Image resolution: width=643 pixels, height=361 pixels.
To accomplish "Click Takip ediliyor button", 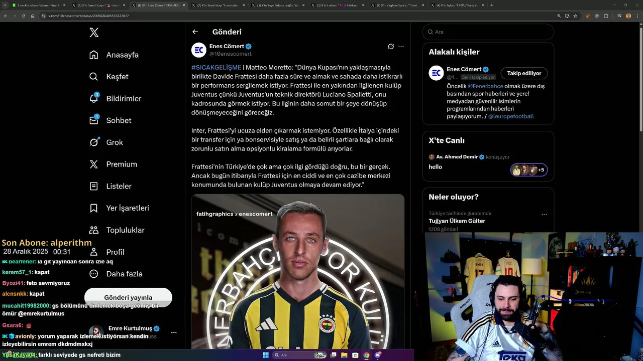I will click(524, 73).
